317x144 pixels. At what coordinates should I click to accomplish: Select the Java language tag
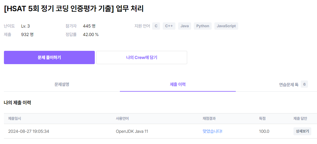(184, 26)
